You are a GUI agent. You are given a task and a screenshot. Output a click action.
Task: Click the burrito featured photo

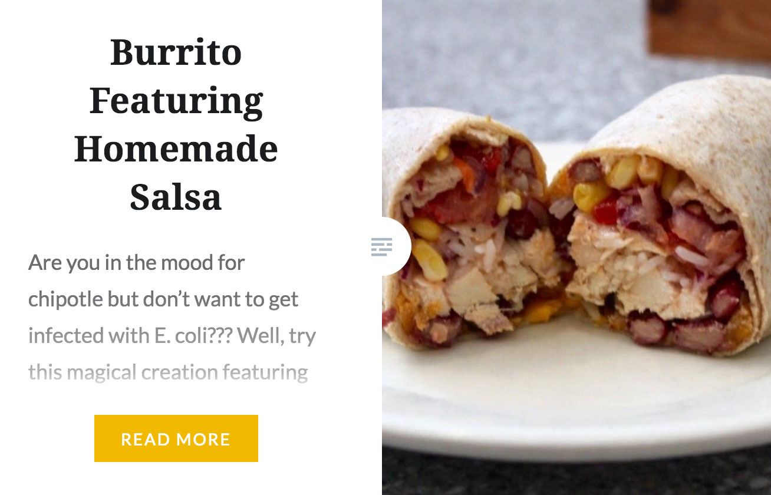click(576, 247)
